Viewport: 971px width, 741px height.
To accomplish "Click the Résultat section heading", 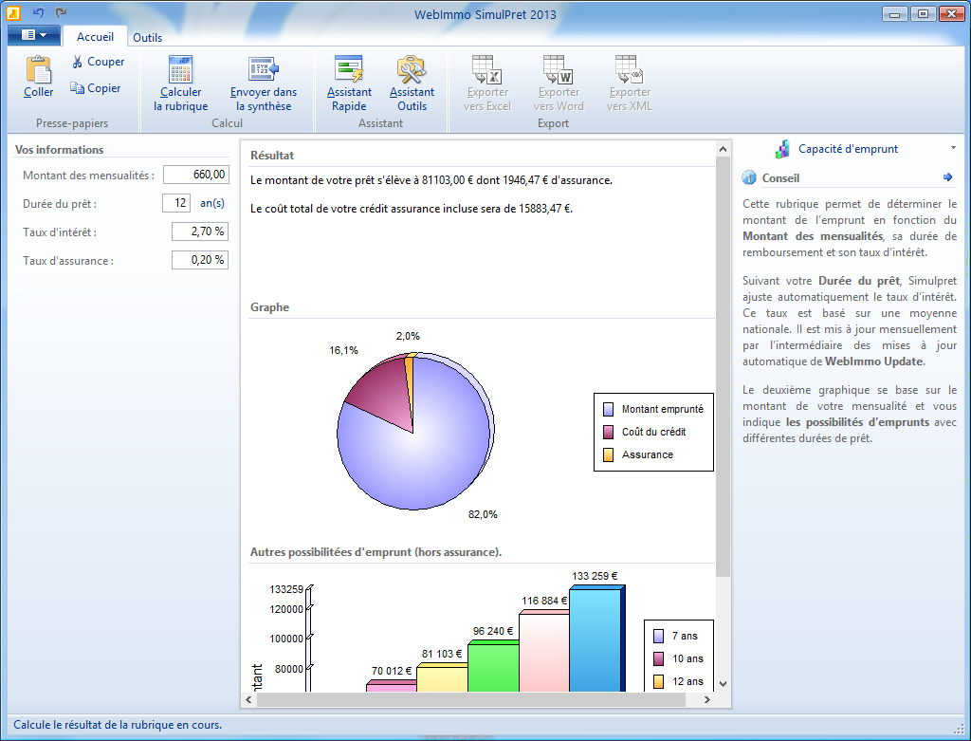I will pos(272,156).
